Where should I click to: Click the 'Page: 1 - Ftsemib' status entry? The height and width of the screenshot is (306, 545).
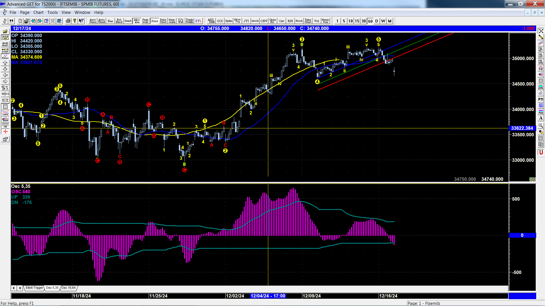(x=424, y=303)
